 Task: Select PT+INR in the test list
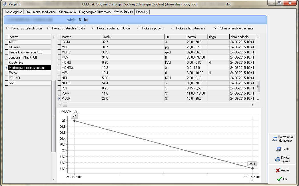(30, 78)
